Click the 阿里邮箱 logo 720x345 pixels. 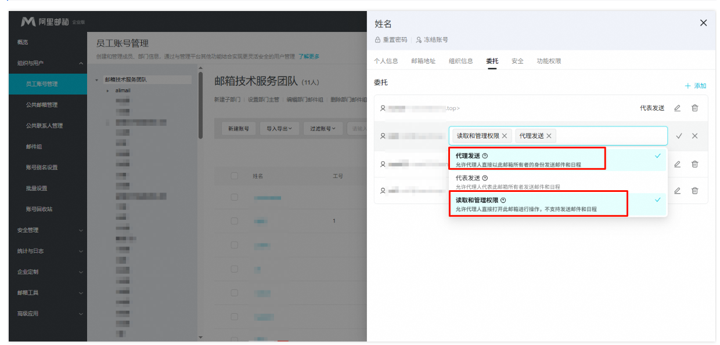tap(52, 22)
